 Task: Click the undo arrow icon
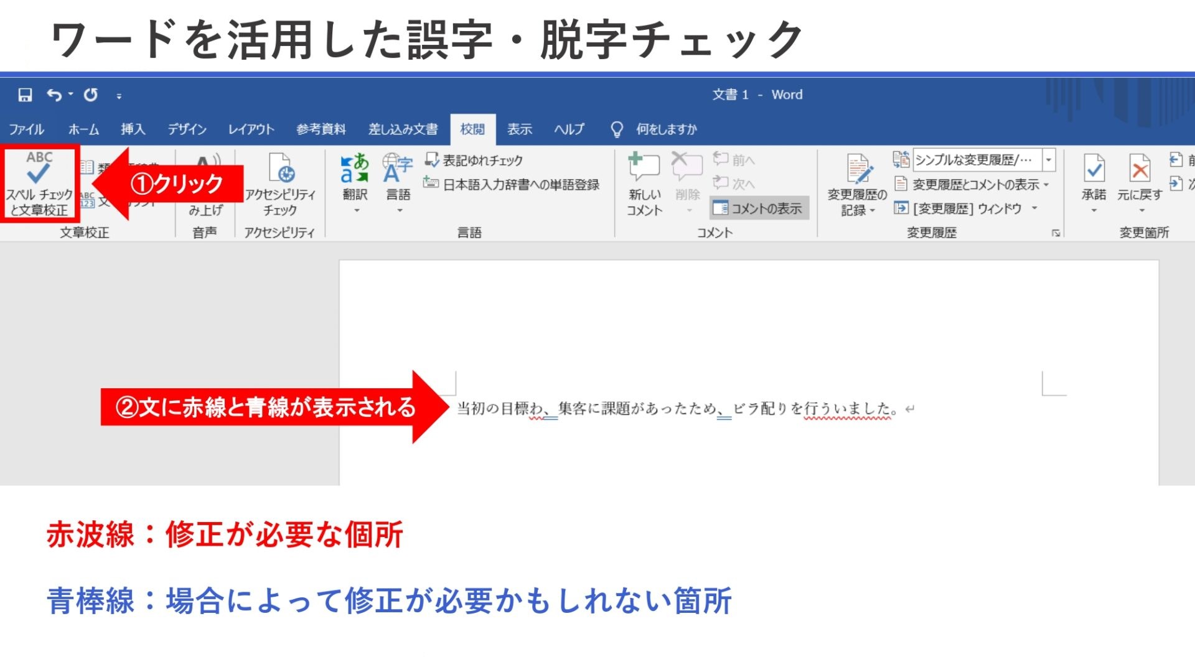click(54, 95)
